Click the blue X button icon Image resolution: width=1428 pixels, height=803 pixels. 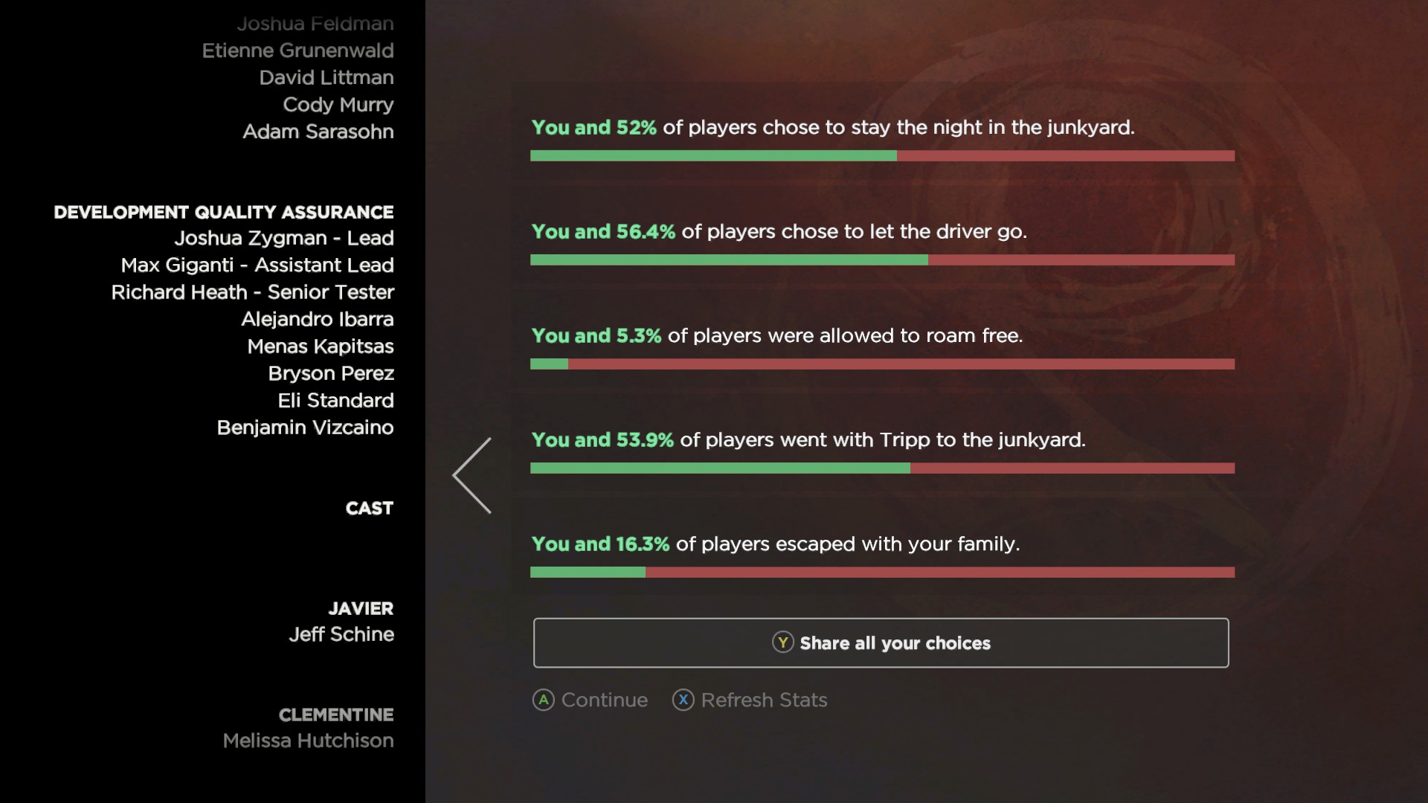pos(683,700)
